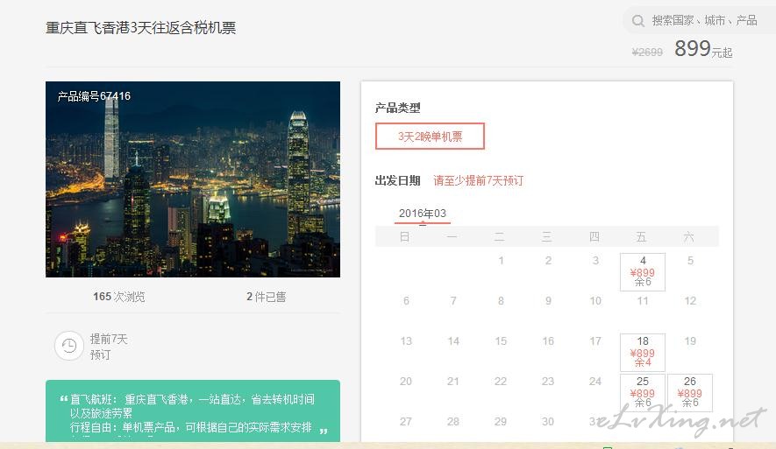Click the 产品编号67416 label on the photo
This screenshot has width=776, height=449.
[x=94, y=96]
